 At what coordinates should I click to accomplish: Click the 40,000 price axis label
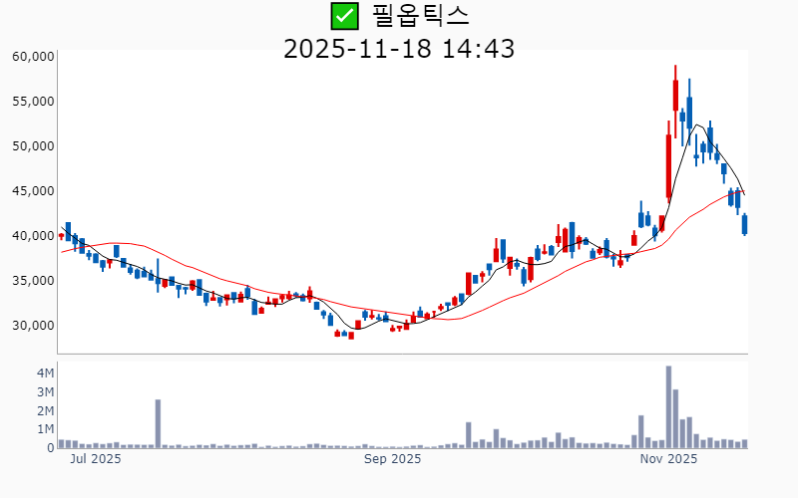point(32,236)
